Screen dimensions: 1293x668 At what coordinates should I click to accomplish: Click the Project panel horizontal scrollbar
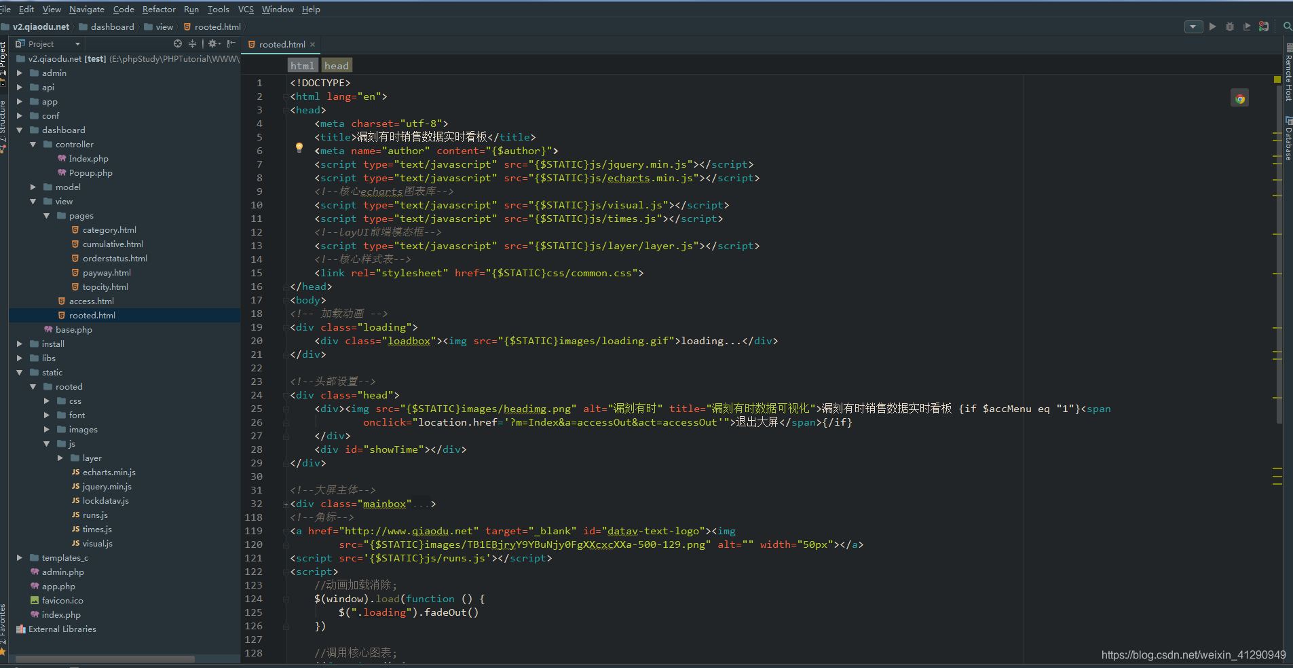105,658
